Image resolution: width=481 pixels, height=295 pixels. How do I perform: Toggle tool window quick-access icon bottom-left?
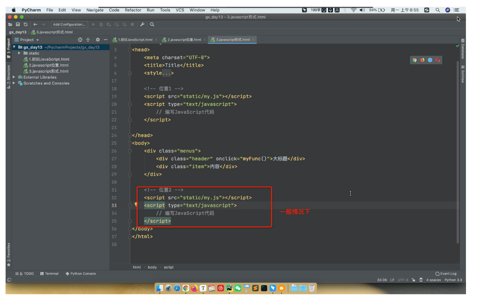(x=9, y=280)
